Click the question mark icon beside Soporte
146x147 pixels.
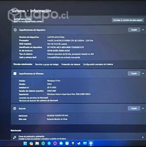[15, 108]
